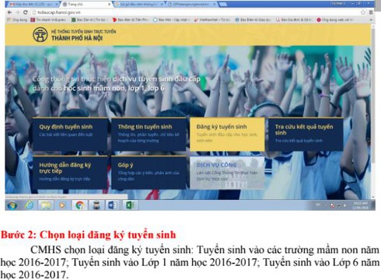The width and height of the screenshot is (381, 280).
Task: Open the DỊCH VỤ CÔNG tile
Action: pyautogui.click(x=227, y=173)
